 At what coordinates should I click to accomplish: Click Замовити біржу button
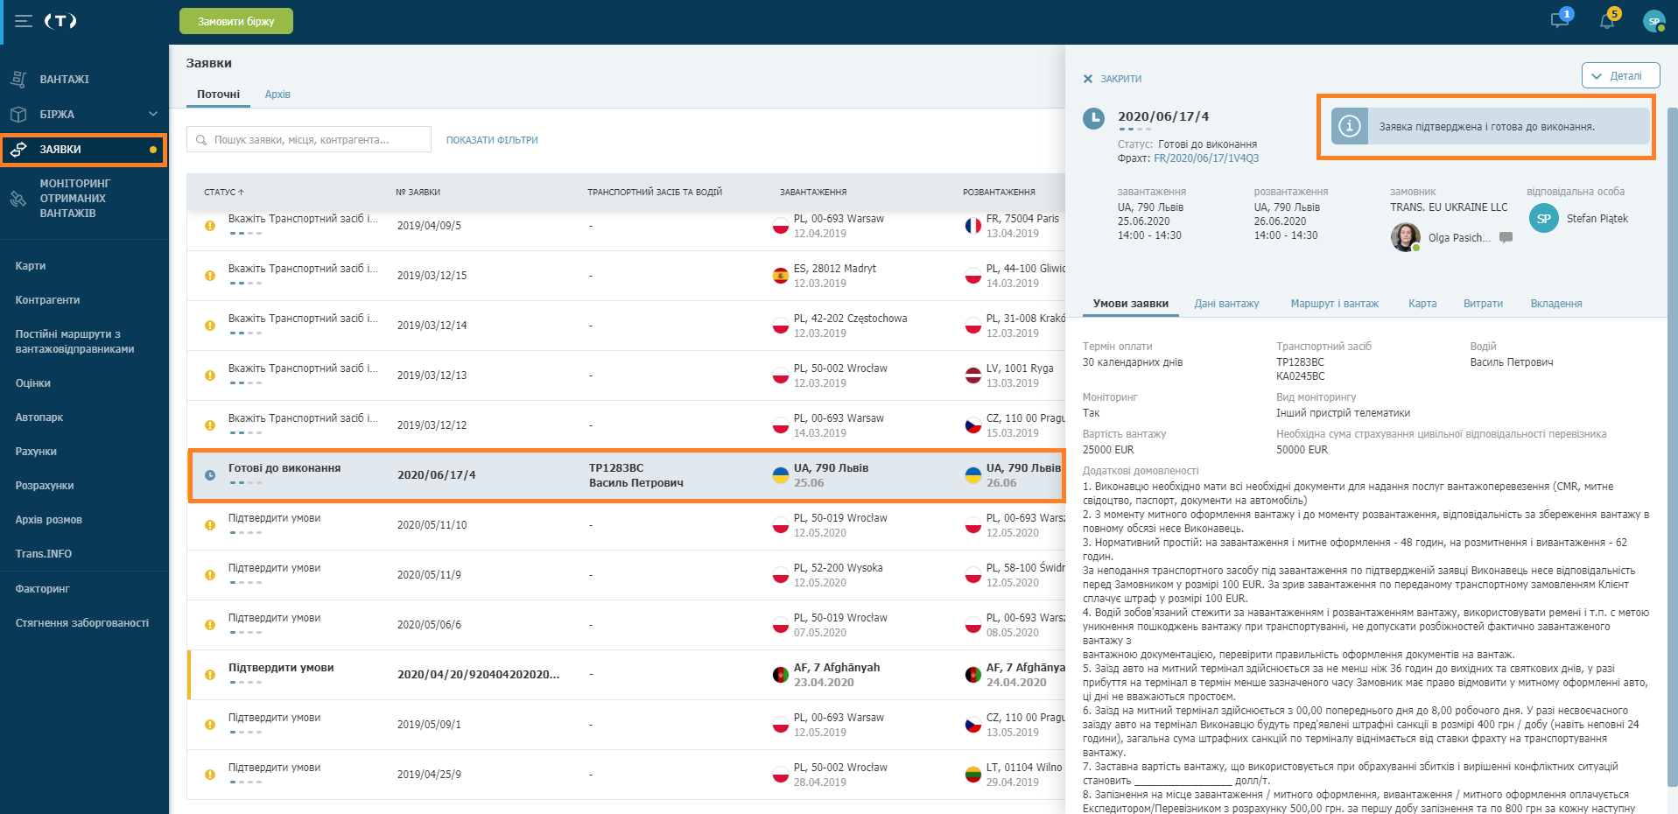(x=236, y=21)
